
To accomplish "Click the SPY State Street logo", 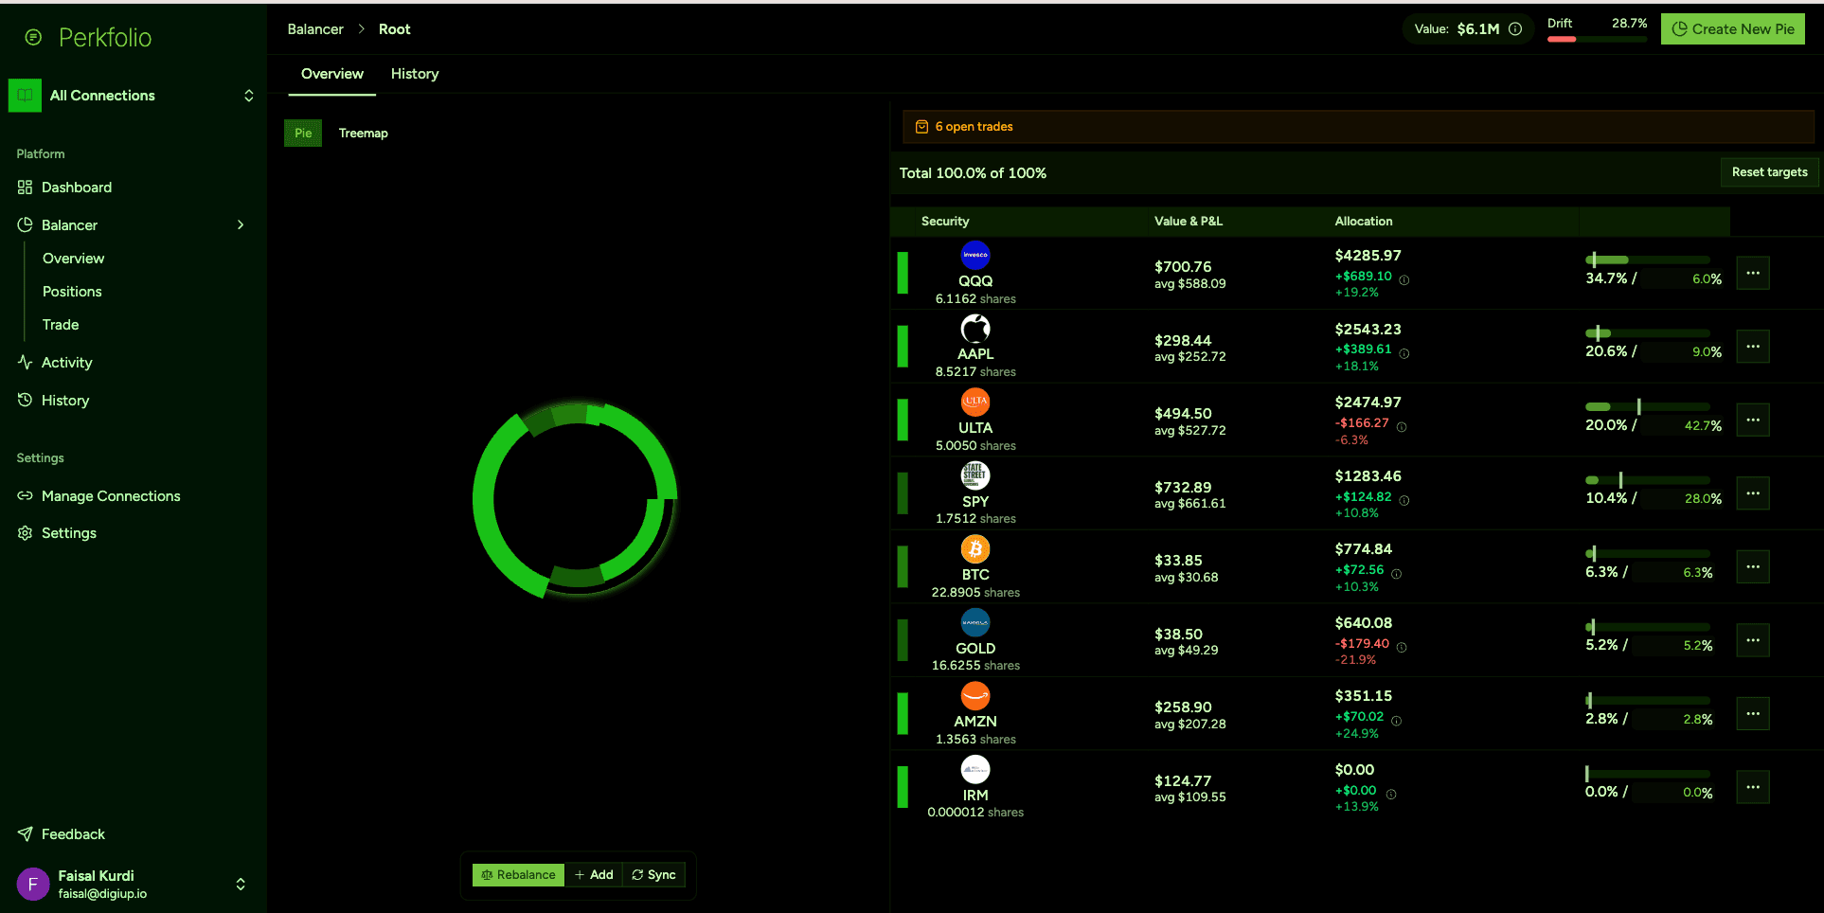I will 975,475.
